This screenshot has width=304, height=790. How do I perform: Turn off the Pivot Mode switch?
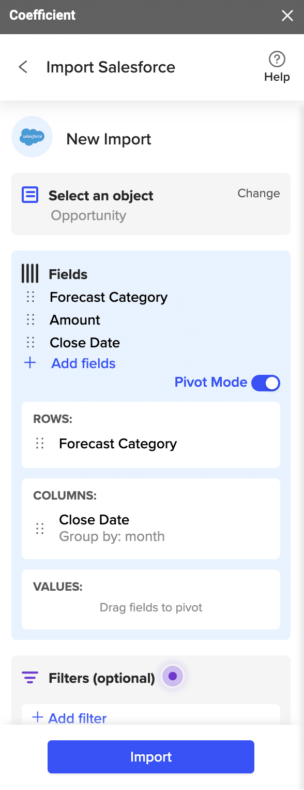pos(266,383)
